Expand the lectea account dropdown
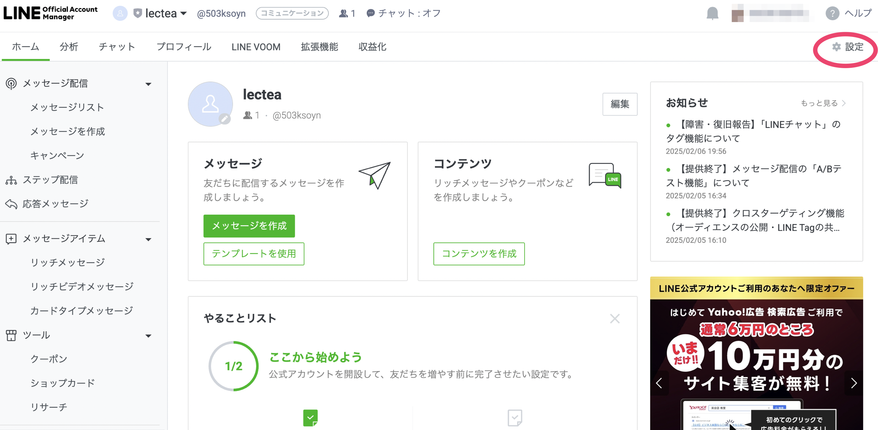This screenshot has height=430, width=878. point(184,14)
